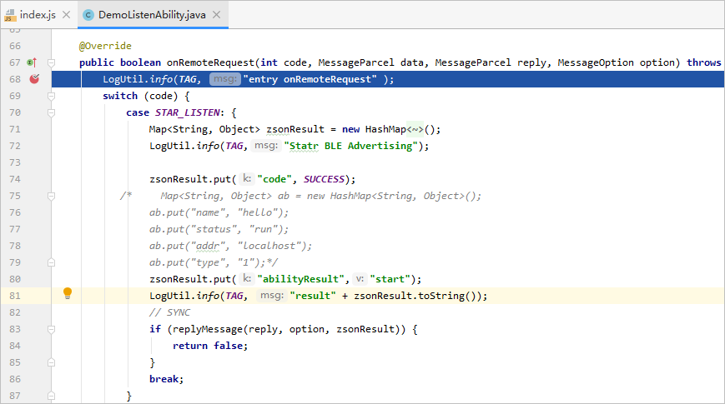Collapse the onRemoteRequest method fold on line 67

tap(52, 62)
